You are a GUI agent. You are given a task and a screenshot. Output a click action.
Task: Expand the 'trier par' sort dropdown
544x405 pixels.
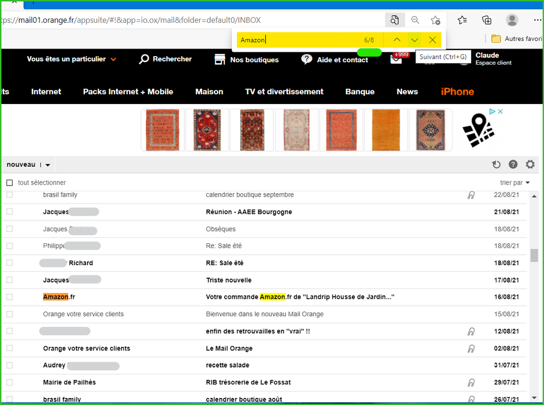click(515, 183)
